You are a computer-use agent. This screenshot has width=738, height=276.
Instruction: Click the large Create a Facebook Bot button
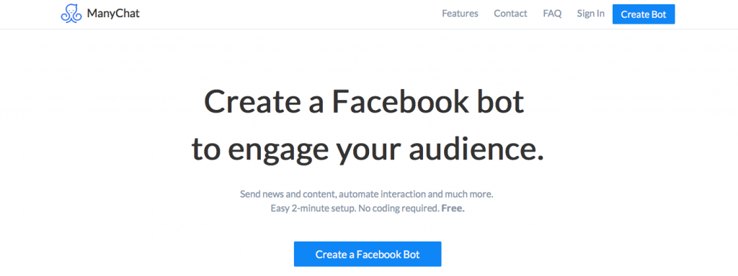point(368,254)
